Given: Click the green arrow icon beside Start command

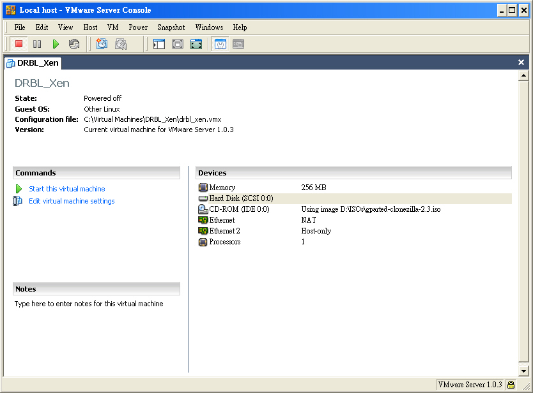Looking at the screenshot, I should [x=19, y=189].
